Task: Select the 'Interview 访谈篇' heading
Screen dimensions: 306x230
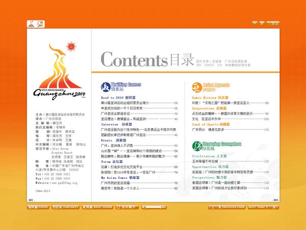Action: pos(116,124)
